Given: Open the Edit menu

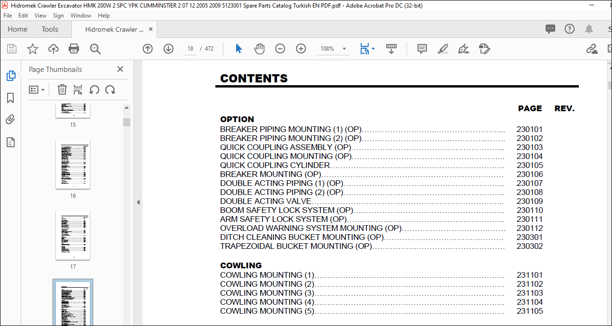Looking at the screenshot, I should 23,16.
